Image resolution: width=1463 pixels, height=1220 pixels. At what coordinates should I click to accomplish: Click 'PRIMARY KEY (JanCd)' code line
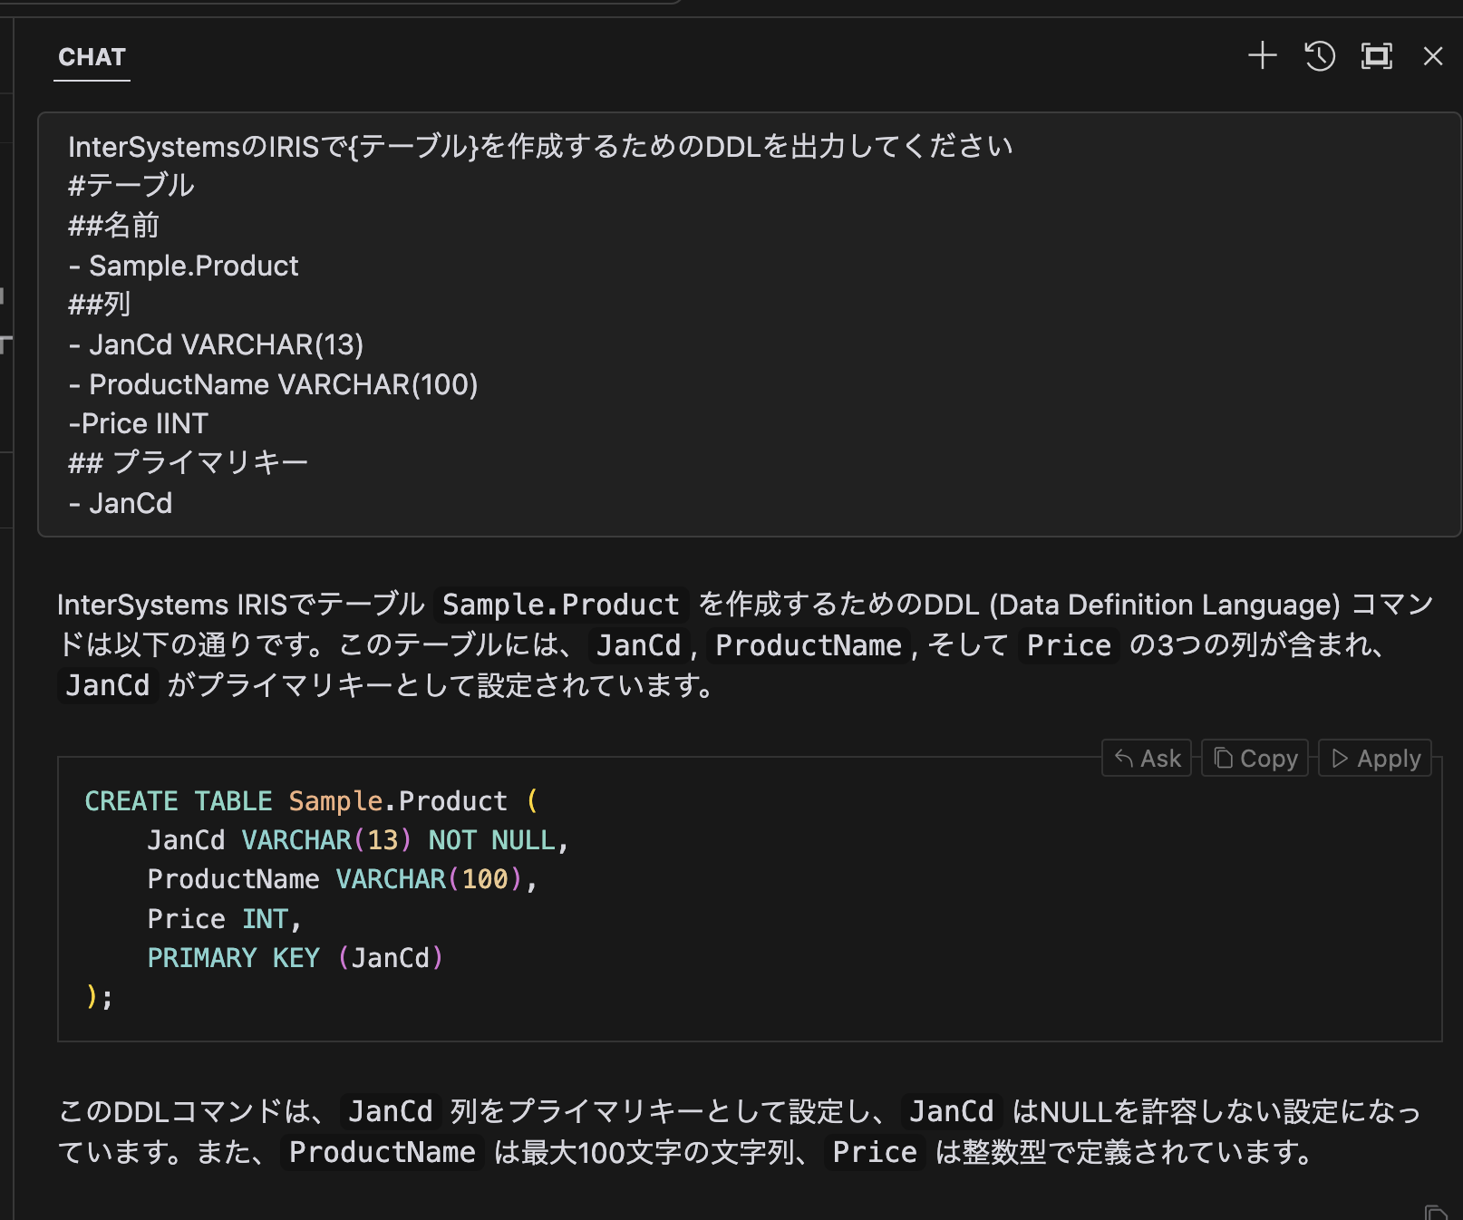point(296,958)
